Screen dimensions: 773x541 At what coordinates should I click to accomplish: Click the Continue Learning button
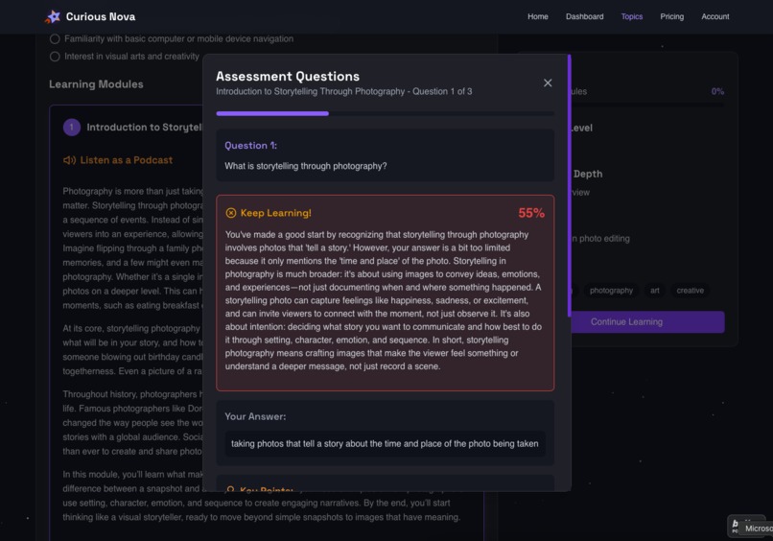(647, 321)
